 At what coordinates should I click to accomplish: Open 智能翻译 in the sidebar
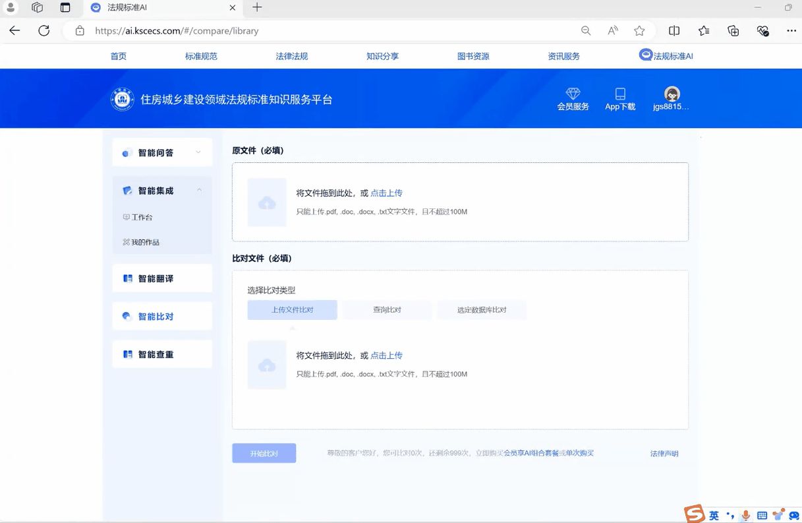click(x=162, y=278)
